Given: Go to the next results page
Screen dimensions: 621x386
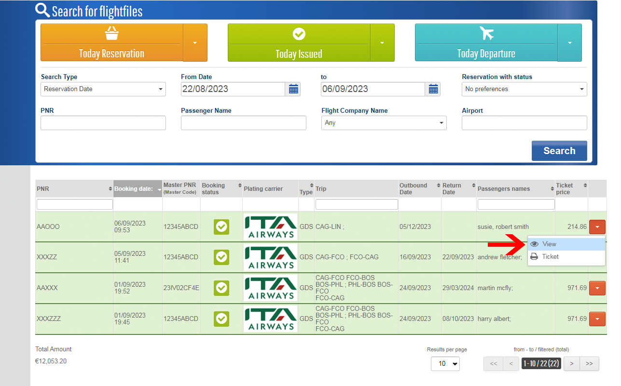Looking at the screenshot, I should point(571,364).
